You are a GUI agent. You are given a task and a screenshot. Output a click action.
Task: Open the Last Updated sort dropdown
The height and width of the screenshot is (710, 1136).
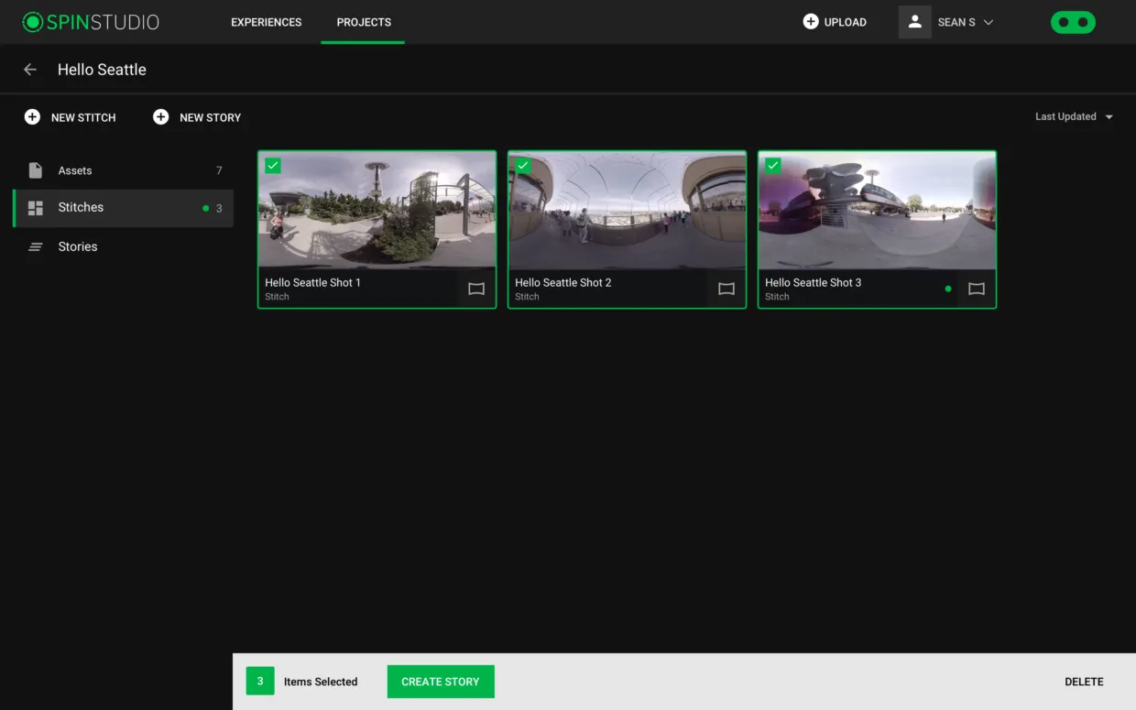coord(1074,117)
